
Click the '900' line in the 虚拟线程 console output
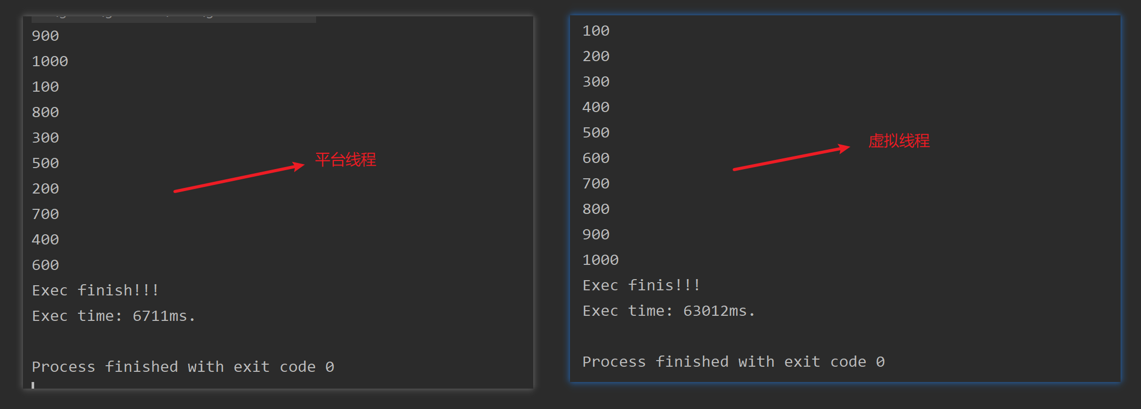(596, 235)
